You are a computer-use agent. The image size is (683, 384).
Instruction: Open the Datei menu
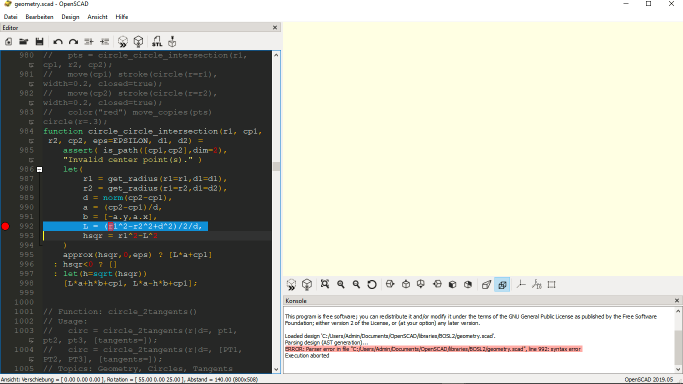[x=10, y=16]
